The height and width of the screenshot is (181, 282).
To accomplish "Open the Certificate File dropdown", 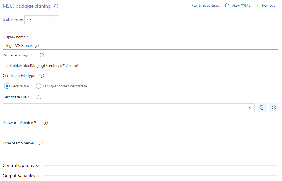I will (x=129, y=108).
